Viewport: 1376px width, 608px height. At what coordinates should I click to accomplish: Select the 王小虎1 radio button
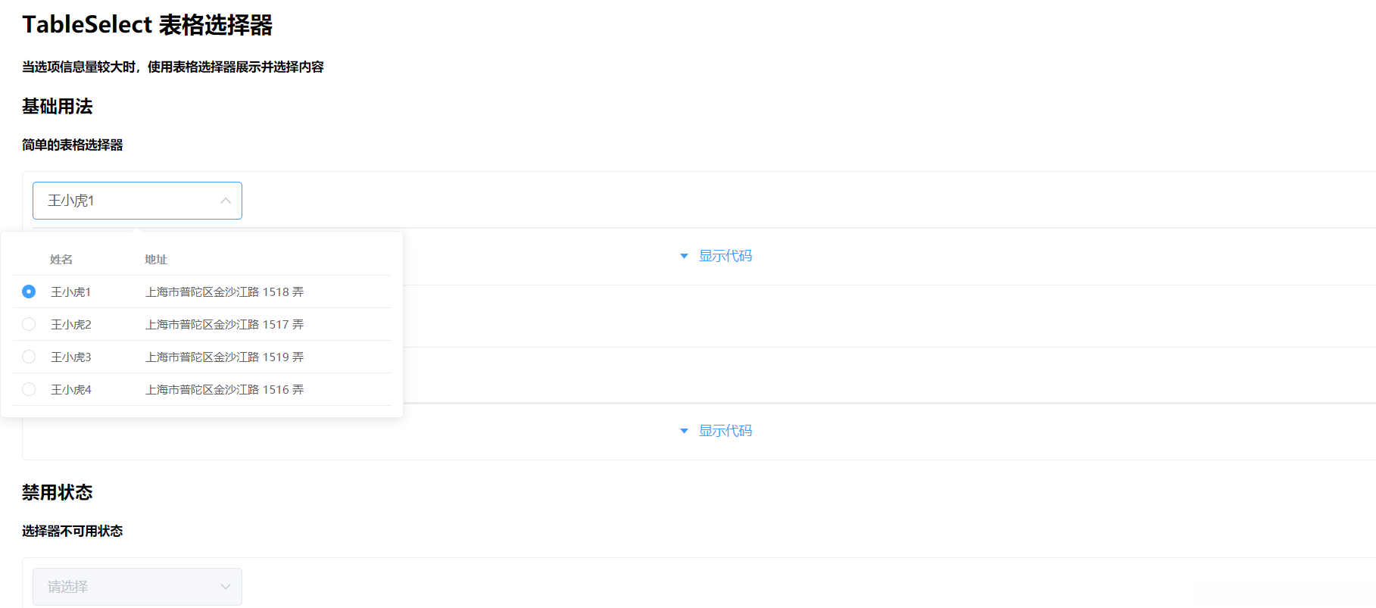[29, 292]
